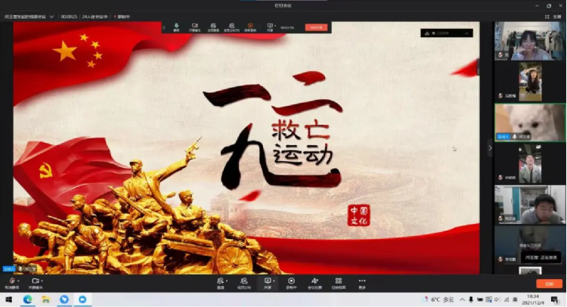Image resolution: width=567 pixels, height=307 pixels.
Task: Click the IME language indicator in the tray
Action: tap(515, 299)
